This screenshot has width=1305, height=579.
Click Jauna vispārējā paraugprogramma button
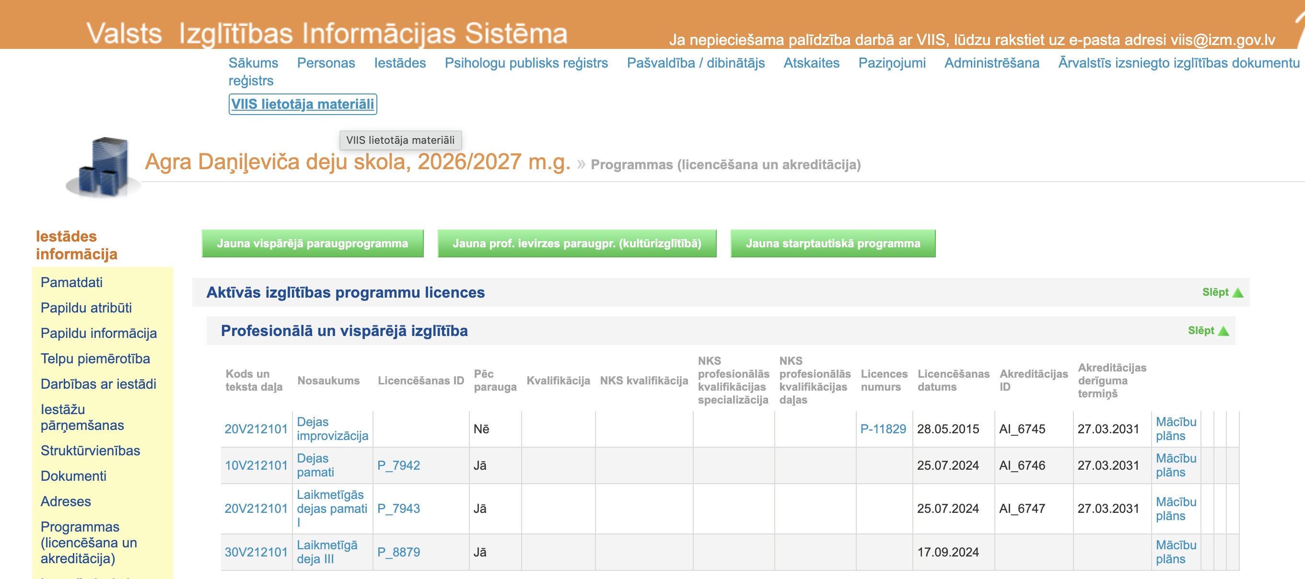point(313,243)
